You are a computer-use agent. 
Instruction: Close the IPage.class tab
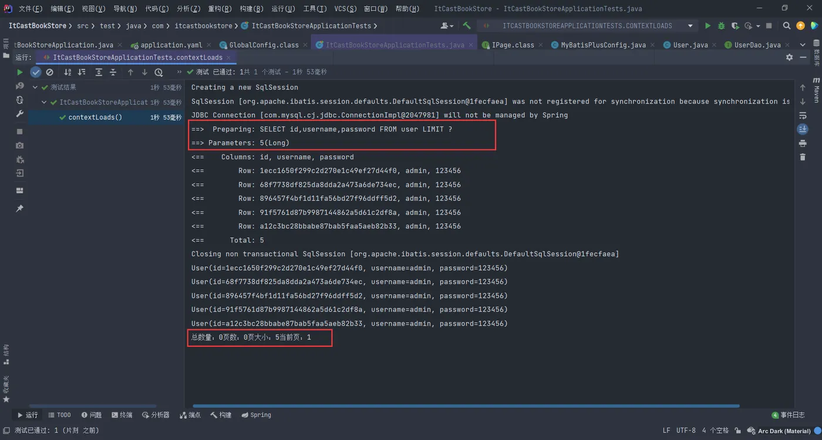[x=541, y=45]
